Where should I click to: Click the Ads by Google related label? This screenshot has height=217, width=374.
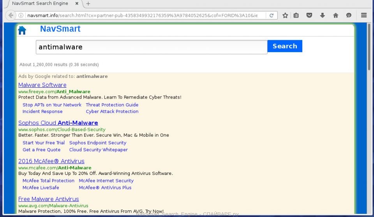point(63,76)
